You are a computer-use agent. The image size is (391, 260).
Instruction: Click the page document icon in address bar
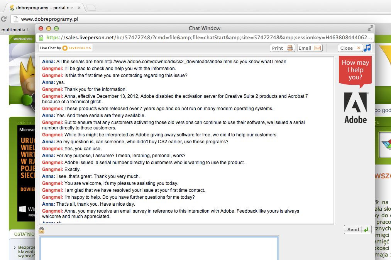16,19
